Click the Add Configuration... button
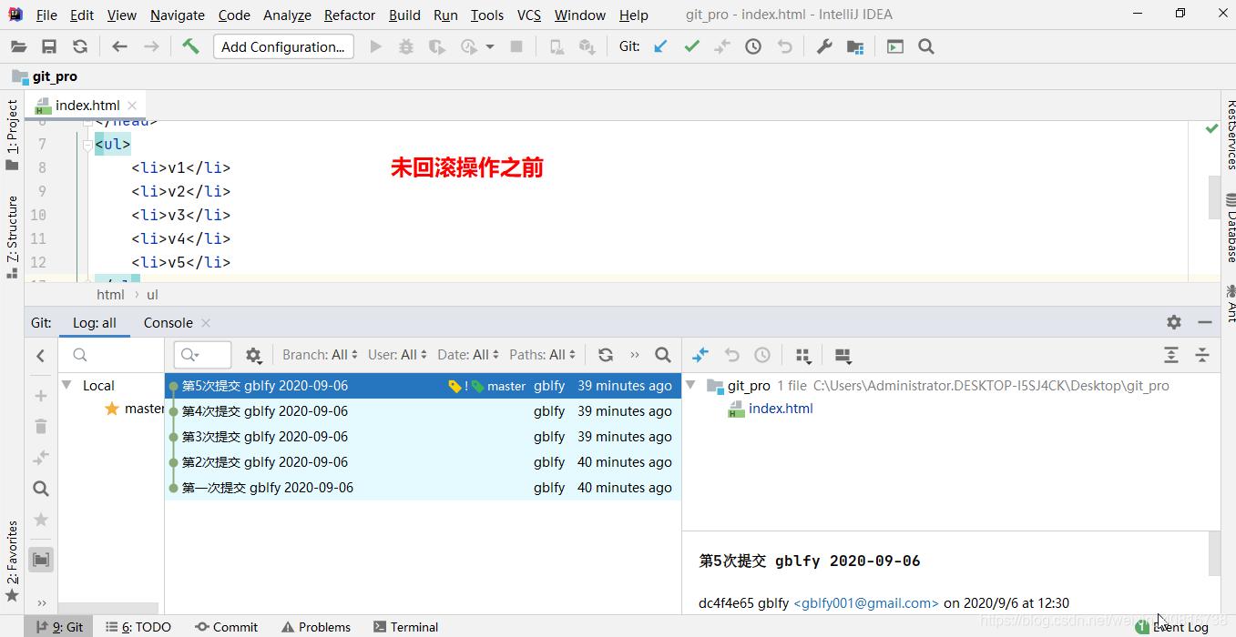 (283, 46)
